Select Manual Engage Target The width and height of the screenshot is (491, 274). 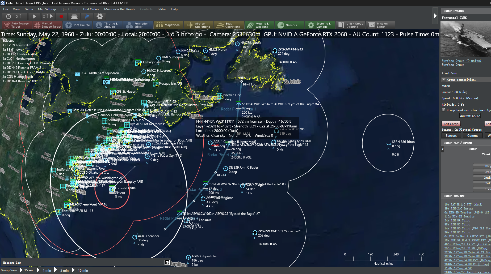click(48, 25)
